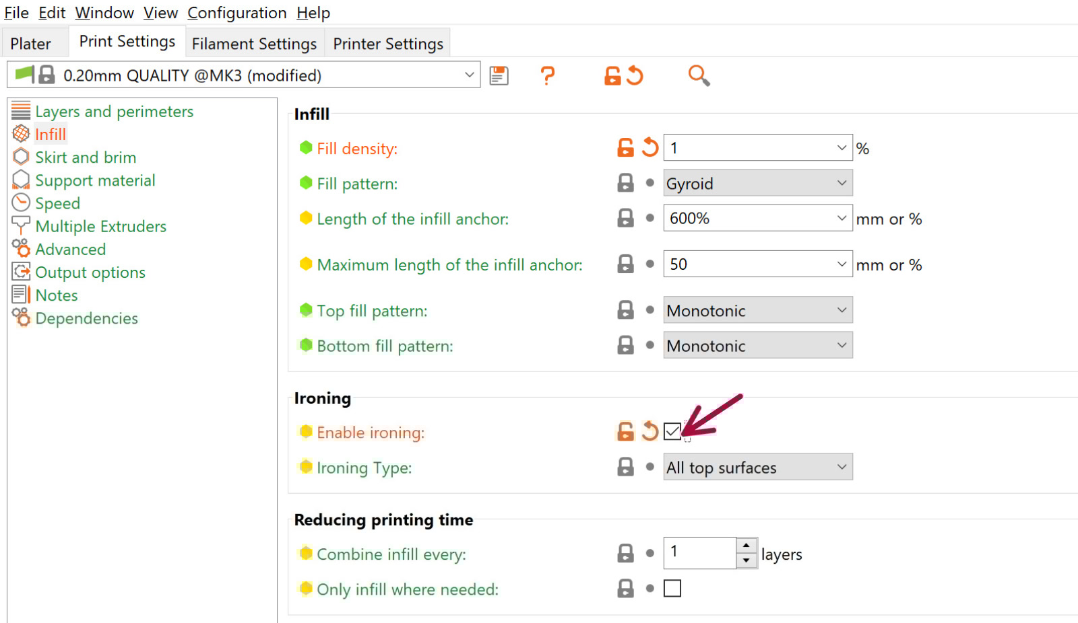Increase Combine infill every layers stepper
The width and height of the screenshot is (1078, 623).
[x=747, y=546]
